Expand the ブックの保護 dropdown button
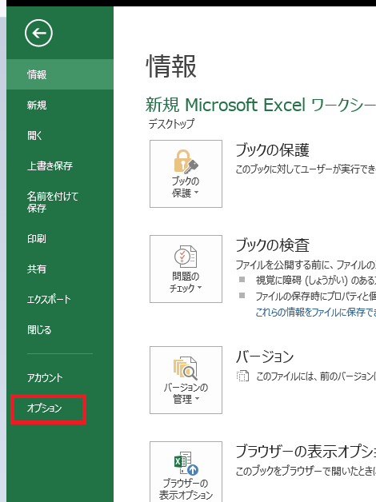 [186, 173]
